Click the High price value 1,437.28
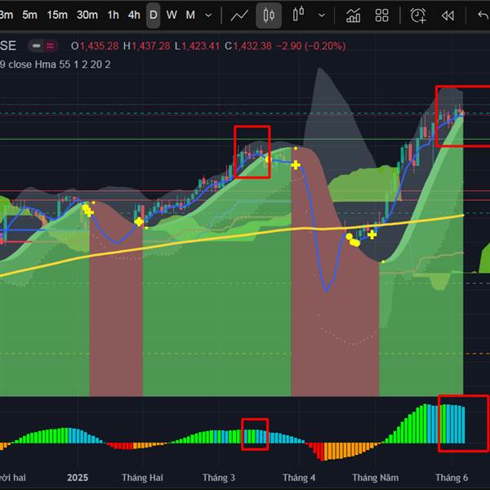This screenshot has height=490, width=490. coord(151,47)
